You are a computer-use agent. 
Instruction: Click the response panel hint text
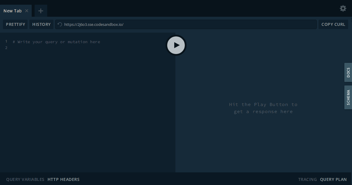coord(263,108)
